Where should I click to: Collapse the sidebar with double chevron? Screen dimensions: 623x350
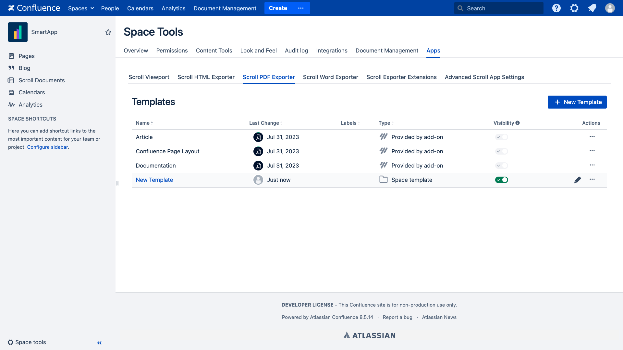coord(99,343)
